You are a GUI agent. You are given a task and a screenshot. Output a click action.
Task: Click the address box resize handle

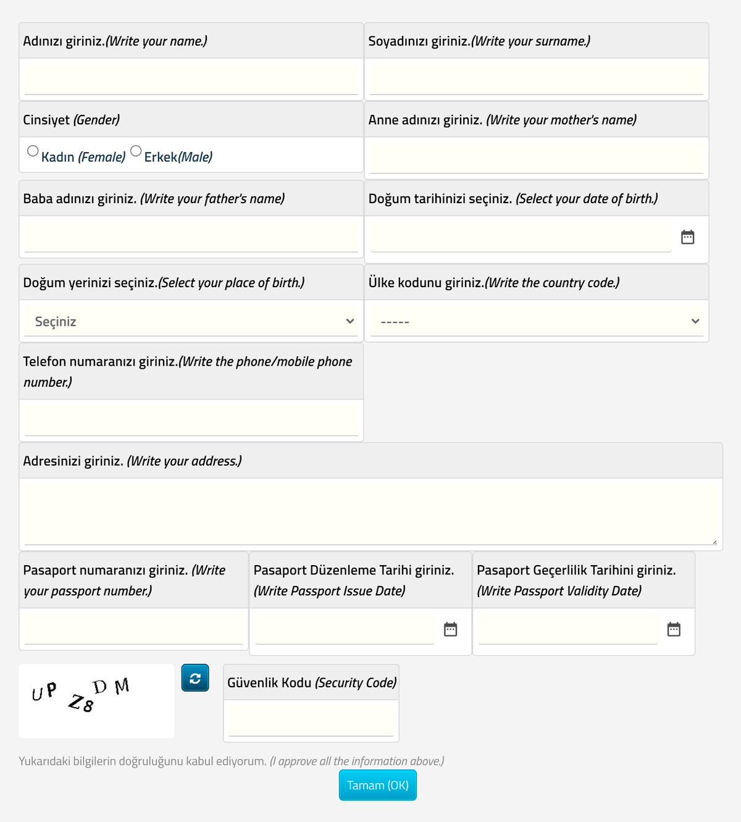714,542
